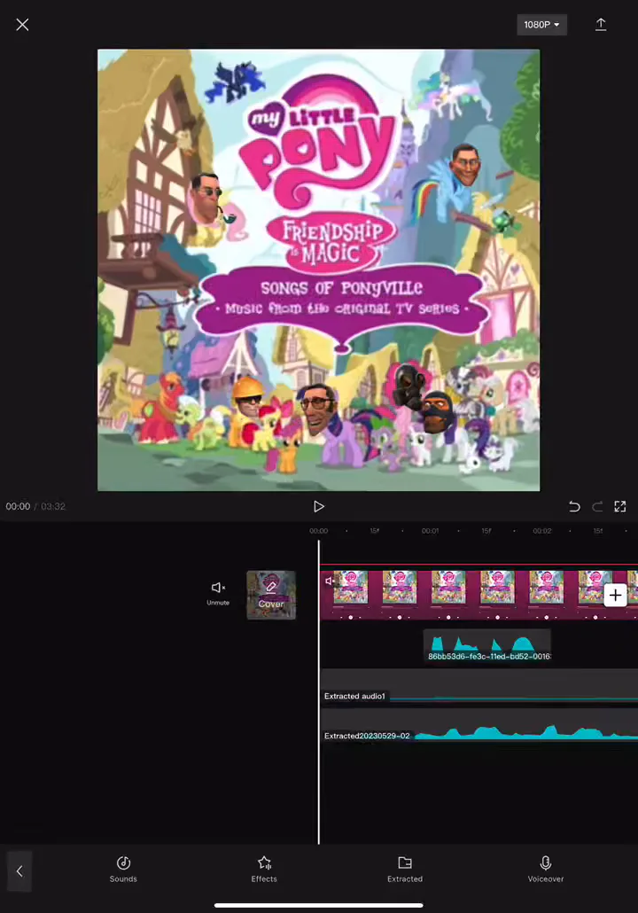Tap the video preview image

(x=318, y=270)
